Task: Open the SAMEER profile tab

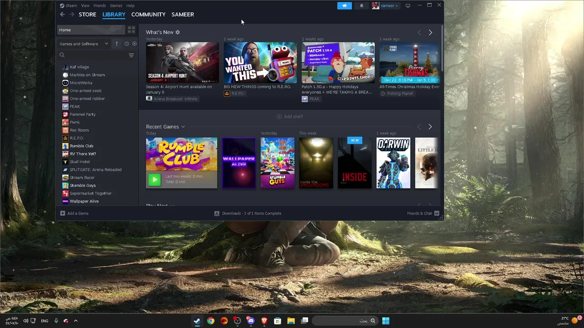Action: click(x=182, y=14)
